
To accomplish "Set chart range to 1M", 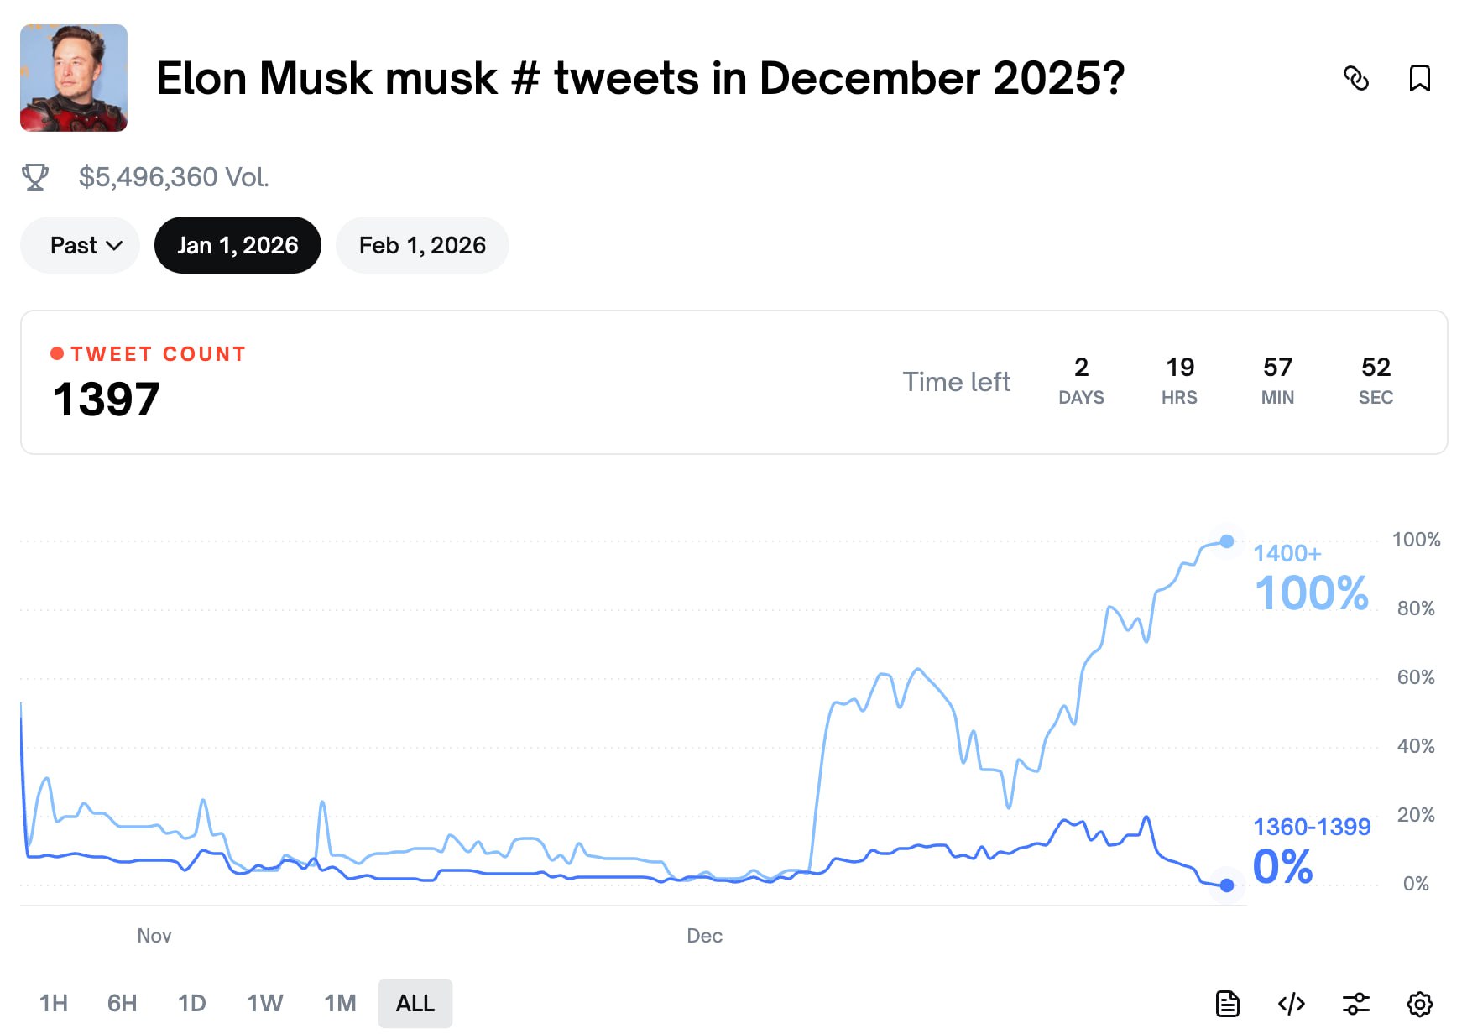I will (x=340, y=1003).
